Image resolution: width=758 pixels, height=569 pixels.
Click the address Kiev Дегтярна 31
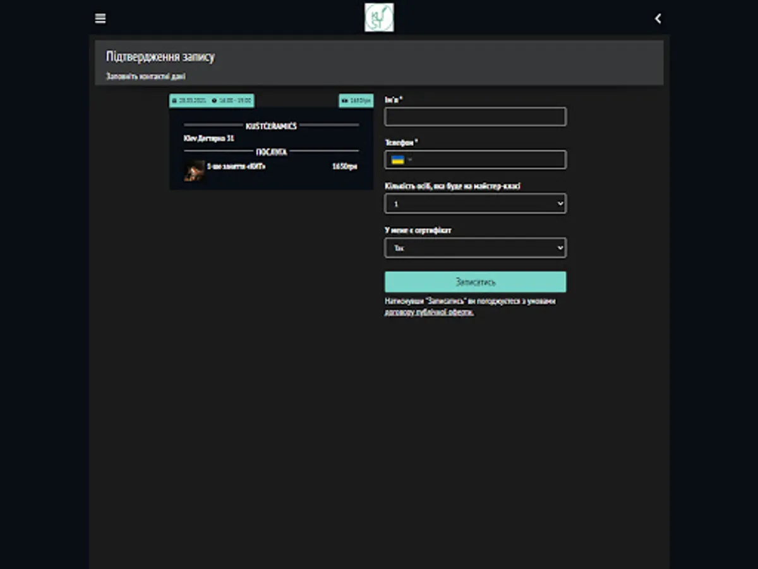(209, 138)
